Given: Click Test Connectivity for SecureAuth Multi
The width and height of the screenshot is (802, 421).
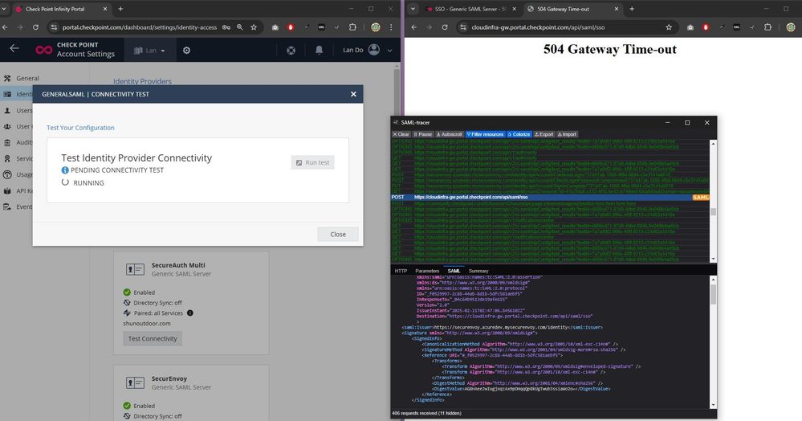Looking at the screenshot, I should point(153,338).
